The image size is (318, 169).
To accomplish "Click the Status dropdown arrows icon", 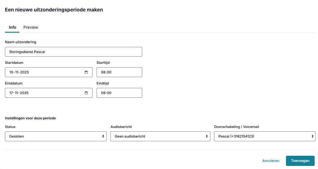I will pos(103,136).
